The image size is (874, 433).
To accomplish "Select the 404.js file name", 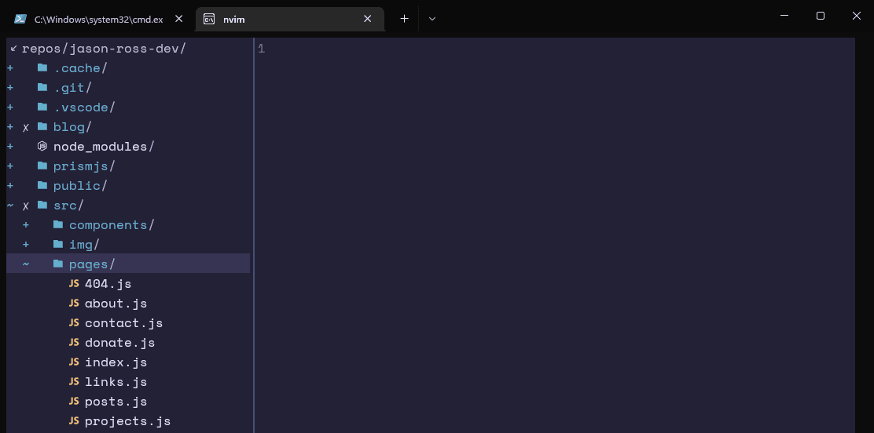I will click(108, 284).
